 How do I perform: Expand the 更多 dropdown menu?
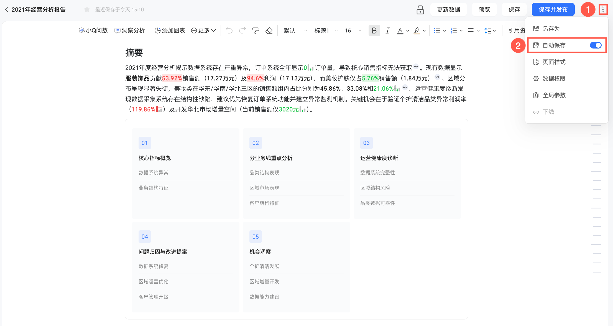(x=203, y=30)
